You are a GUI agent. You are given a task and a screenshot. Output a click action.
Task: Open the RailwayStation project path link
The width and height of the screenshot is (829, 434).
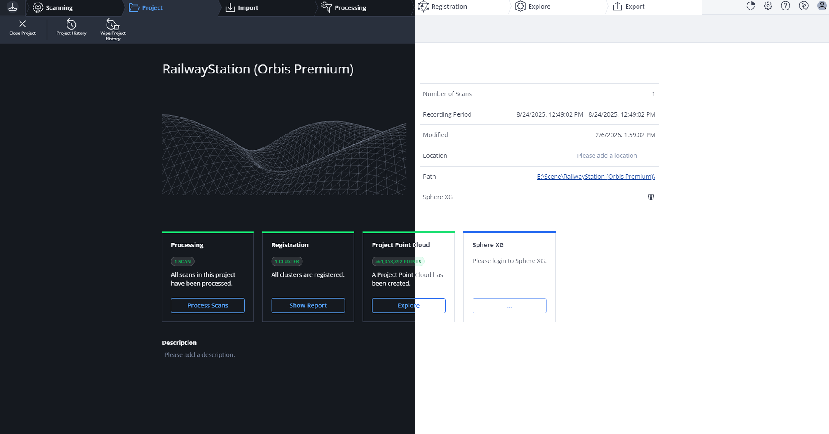(596, 177)
